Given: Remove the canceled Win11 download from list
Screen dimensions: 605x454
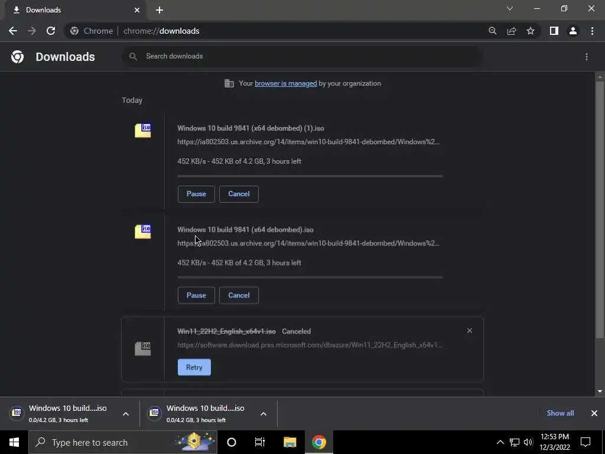Looking at the screenshot, I should click(x=470, y=330).
